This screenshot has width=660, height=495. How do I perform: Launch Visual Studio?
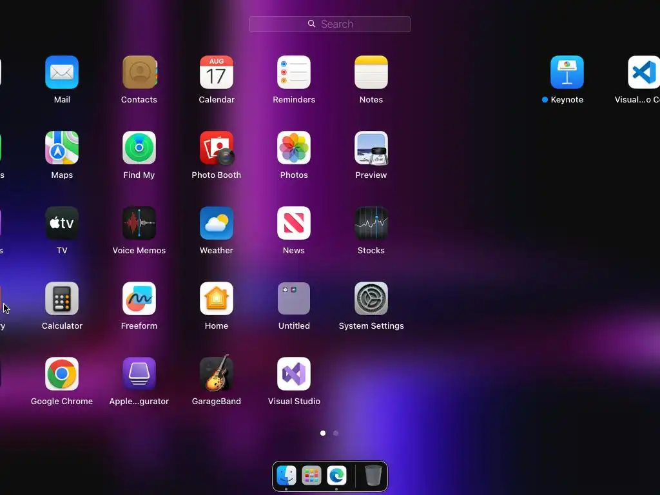click(294, 373)
